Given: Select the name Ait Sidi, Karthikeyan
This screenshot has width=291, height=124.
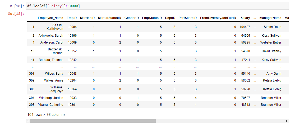Looking at the screenshot, I should 55,27.
